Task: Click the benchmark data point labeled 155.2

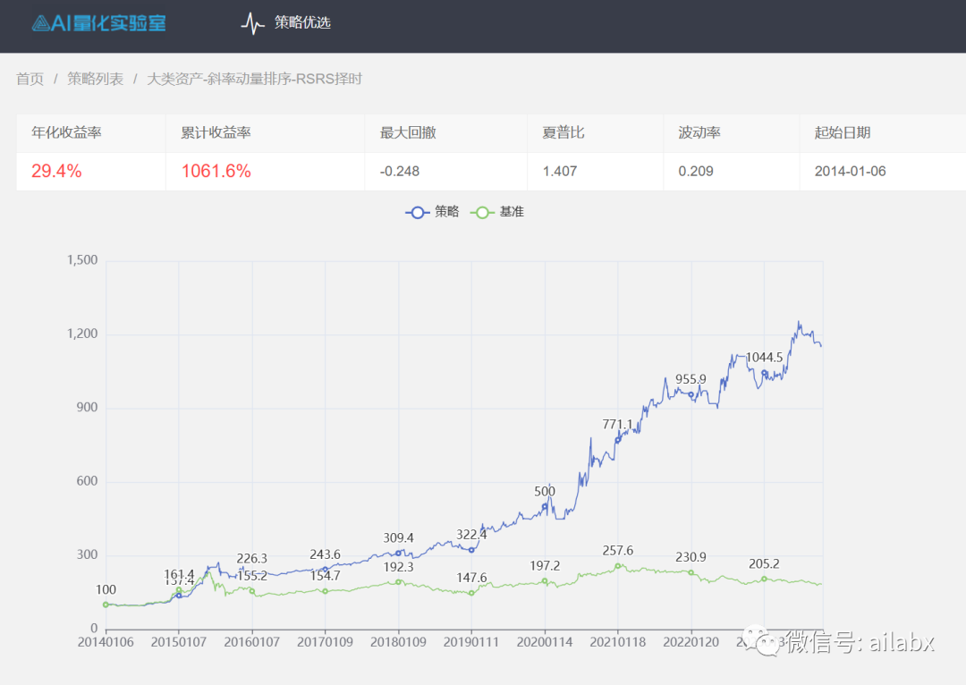Action: 252,591
